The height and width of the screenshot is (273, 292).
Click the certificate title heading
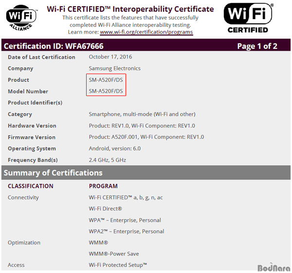(130, 9)
